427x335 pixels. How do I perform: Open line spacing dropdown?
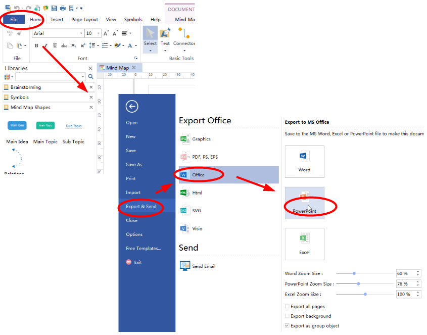coord(98,45)
